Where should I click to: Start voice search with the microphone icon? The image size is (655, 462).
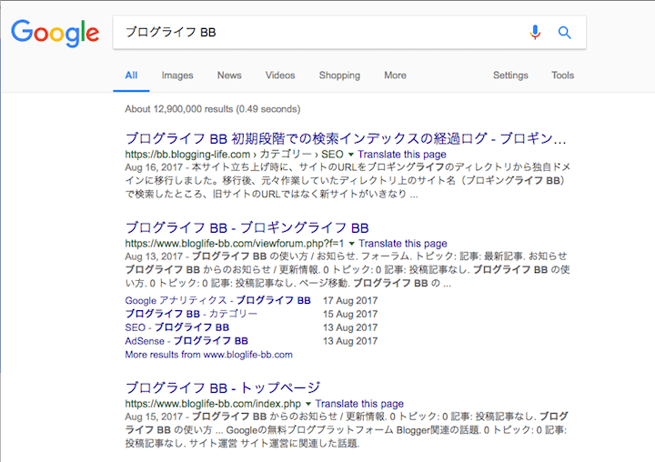pos(535,32)
